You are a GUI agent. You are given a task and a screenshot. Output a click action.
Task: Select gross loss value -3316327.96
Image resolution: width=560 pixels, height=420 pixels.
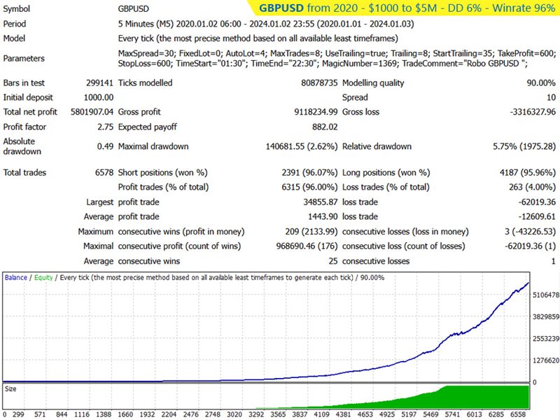pyautogui.click(x=533, y=112)
